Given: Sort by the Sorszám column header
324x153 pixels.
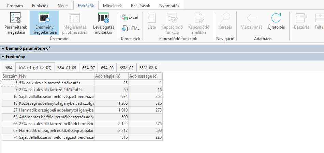Looking at the screenshot, I should point(10,76).
